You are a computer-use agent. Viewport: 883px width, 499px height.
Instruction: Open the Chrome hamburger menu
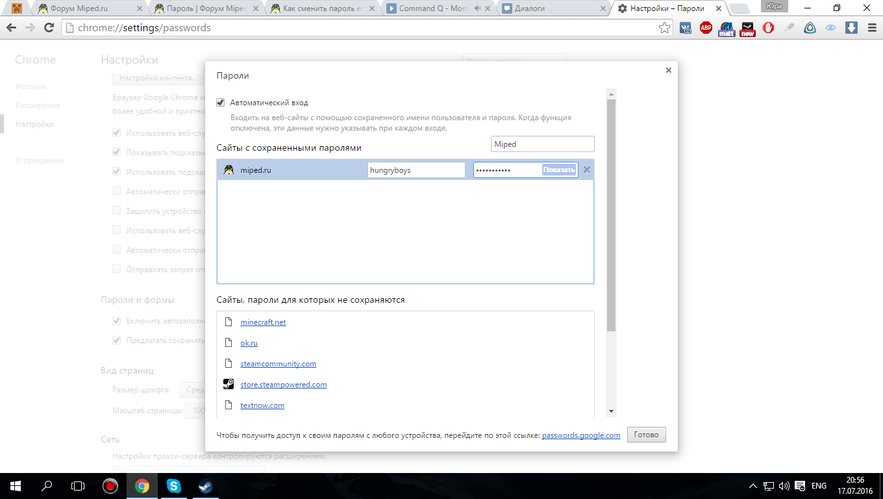[871, 28]
